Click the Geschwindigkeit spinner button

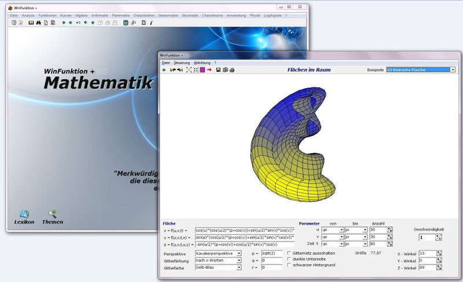tap(439, 237)
